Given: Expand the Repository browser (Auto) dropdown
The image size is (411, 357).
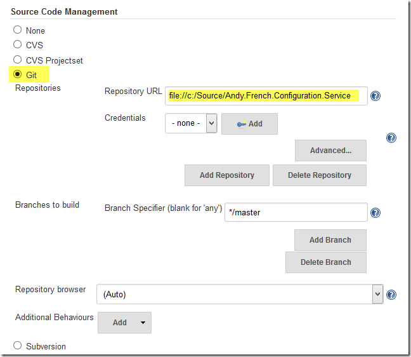Looking at the screenshot, I should tap(240, 294).
